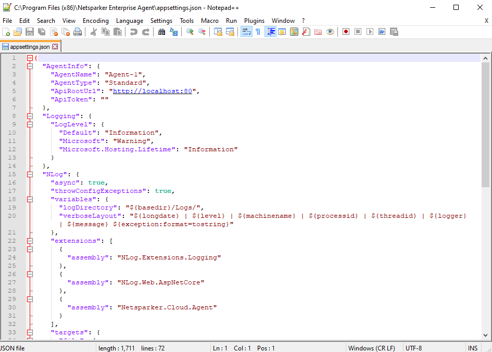Image resolution: width=492 pixels, height=352 pixels.
Task: Open the Encoding menu
Action: tap(96, 21)
